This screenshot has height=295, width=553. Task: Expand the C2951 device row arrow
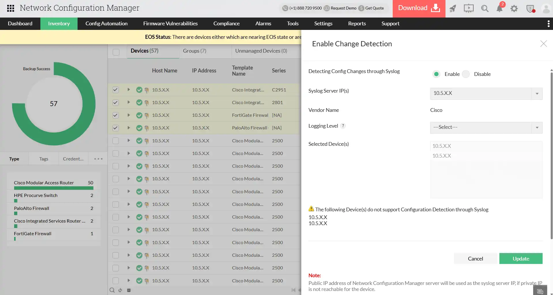point(129,90)
